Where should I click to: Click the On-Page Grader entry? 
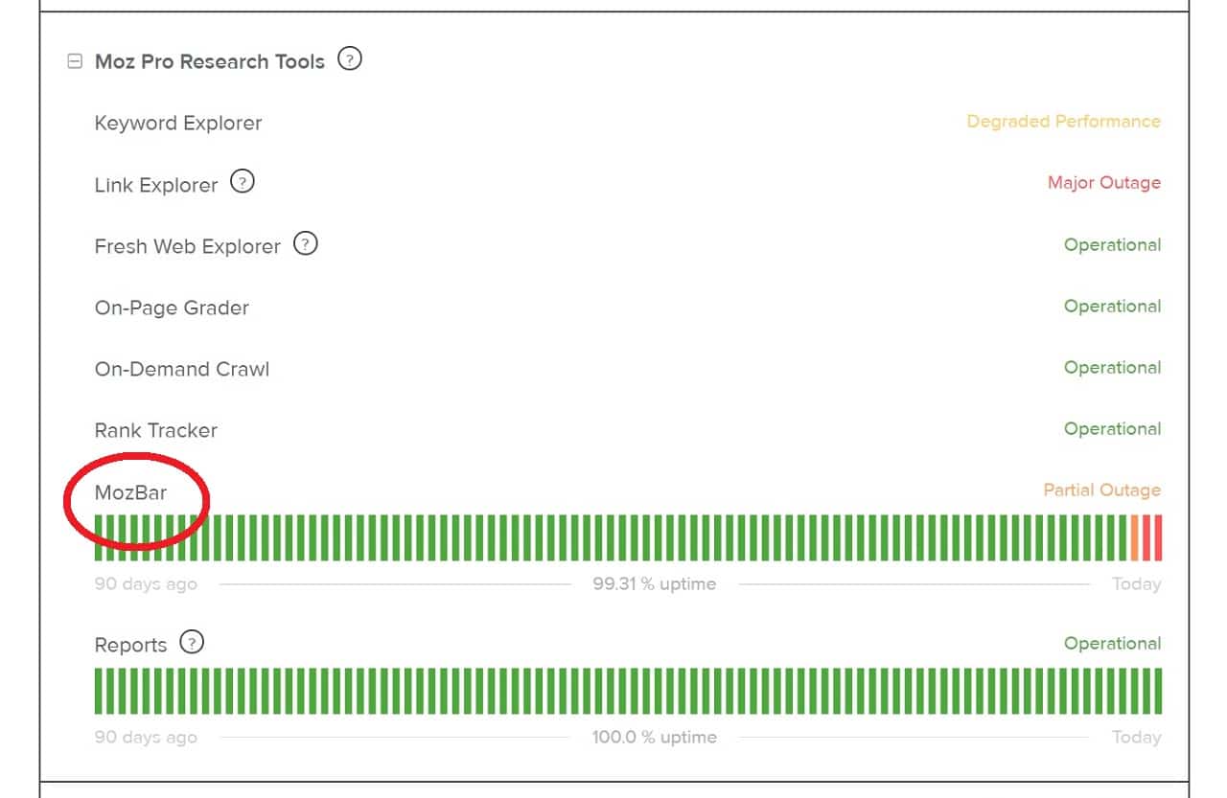tap(172, 308)
